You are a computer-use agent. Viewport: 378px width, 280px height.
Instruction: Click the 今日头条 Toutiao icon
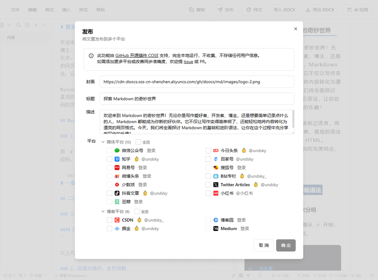216,151
